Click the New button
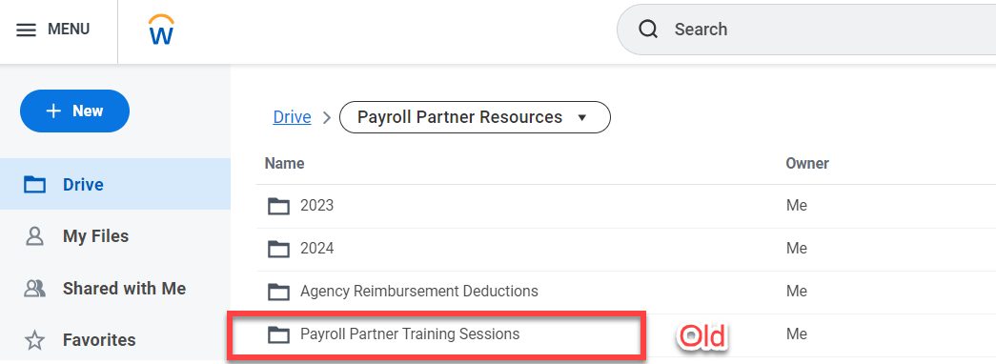Viewport: 996px width, 364px height. 75,111
